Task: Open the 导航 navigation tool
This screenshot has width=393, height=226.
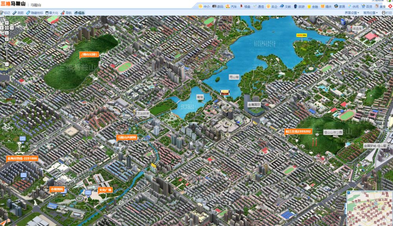Action: tap(66, 13)
